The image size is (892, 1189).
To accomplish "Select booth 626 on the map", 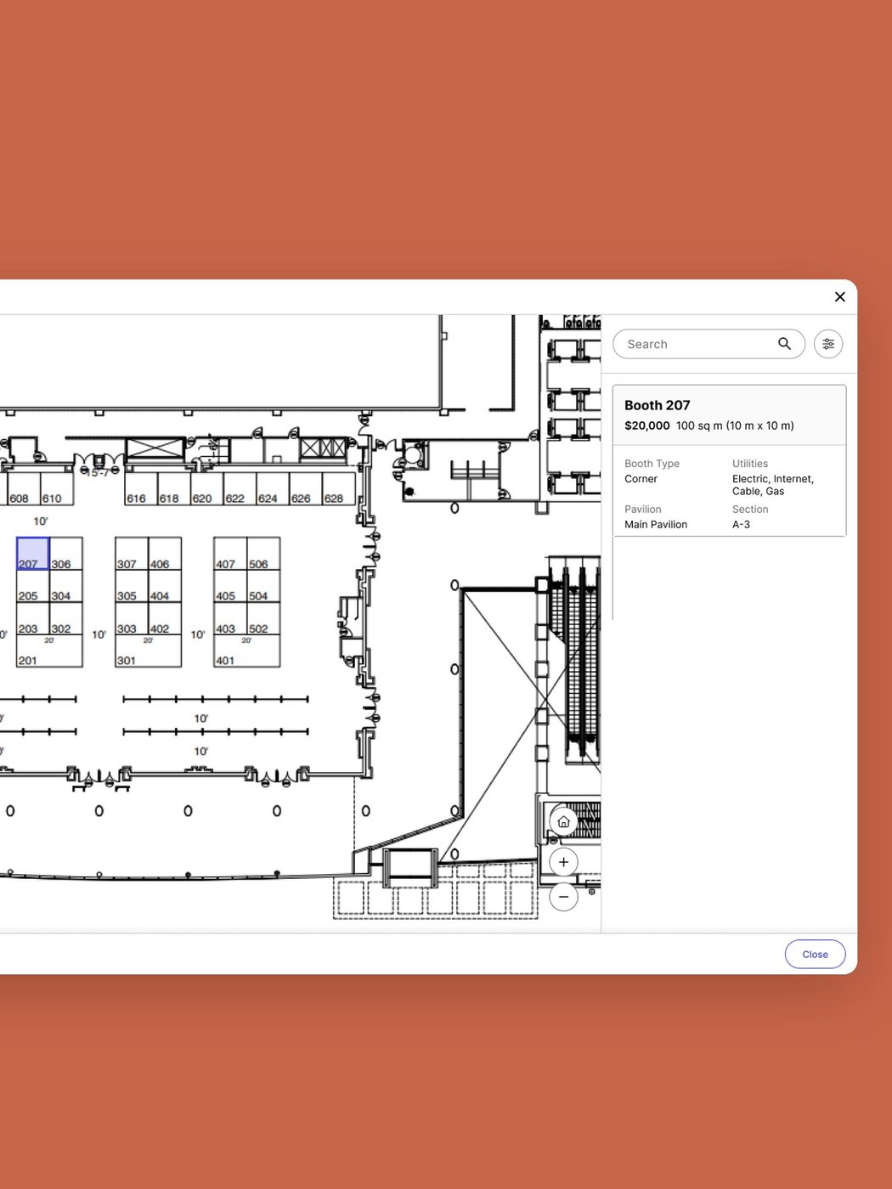I will coord(306,489).
